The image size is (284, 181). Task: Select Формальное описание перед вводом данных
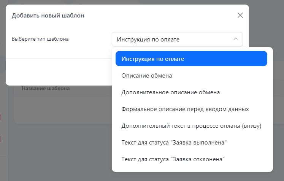(185, 109)
